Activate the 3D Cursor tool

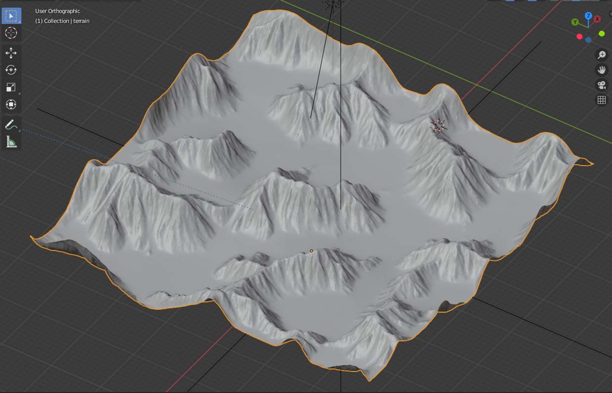click(x=11, y=33)
